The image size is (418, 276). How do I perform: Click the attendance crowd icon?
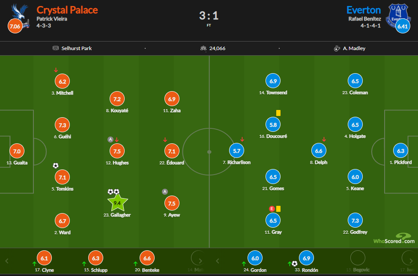pos(203,48)
